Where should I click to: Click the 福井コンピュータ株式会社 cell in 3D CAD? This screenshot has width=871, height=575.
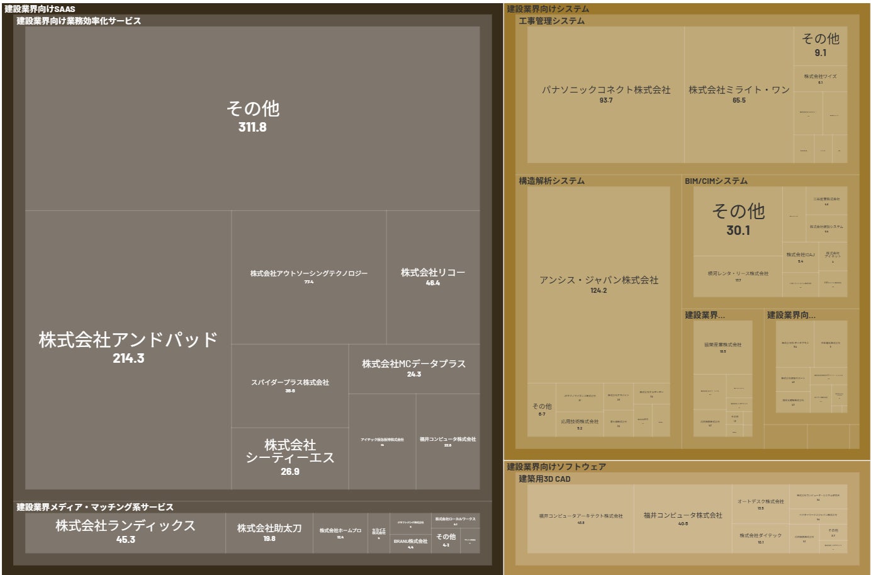pyautogui.click(x=683, y=519)
